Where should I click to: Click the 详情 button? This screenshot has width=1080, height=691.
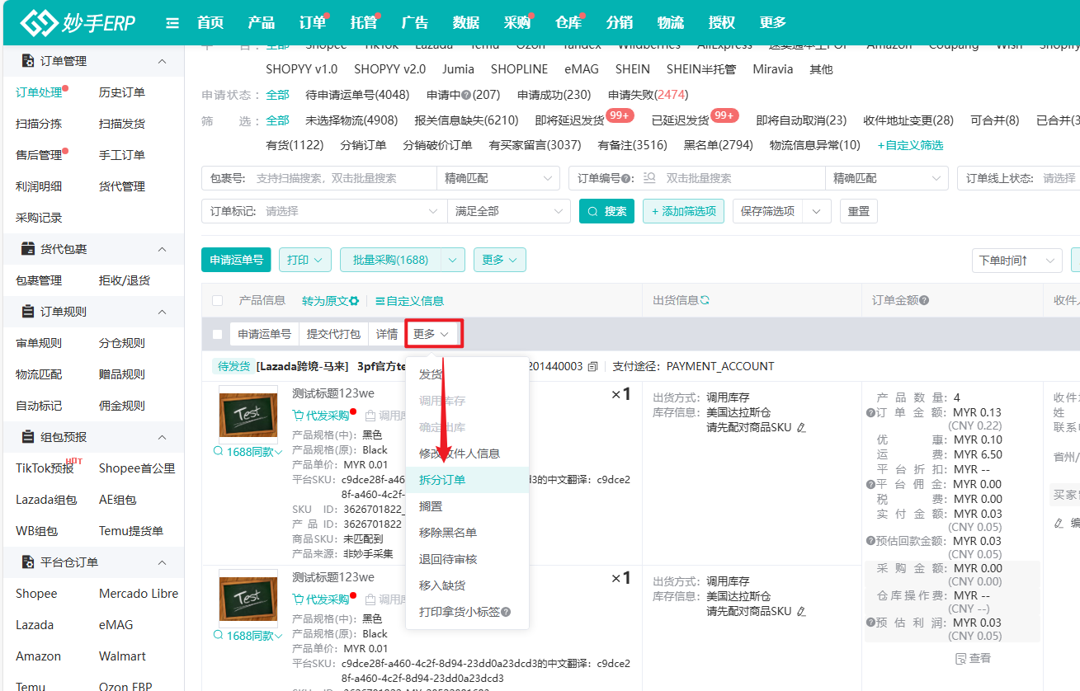point(387,334)
